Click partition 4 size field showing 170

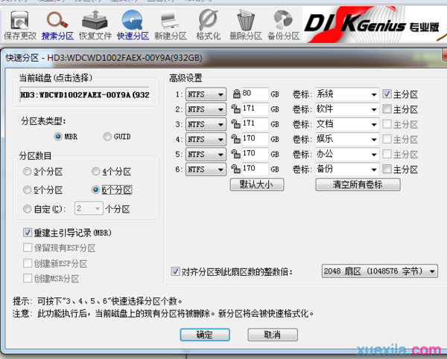point(255,139)
